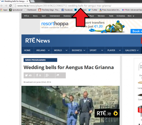Open the Entertainment section in the top bar
This screenshot has width=142, height=125.
pos(55,16)
